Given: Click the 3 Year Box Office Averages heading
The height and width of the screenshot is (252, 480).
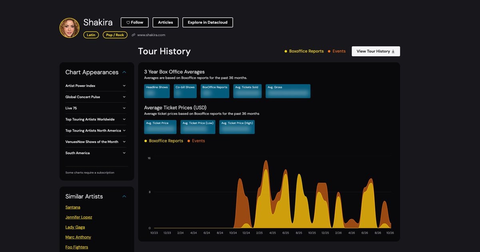Looking at the screenshot, I should 174,72.
